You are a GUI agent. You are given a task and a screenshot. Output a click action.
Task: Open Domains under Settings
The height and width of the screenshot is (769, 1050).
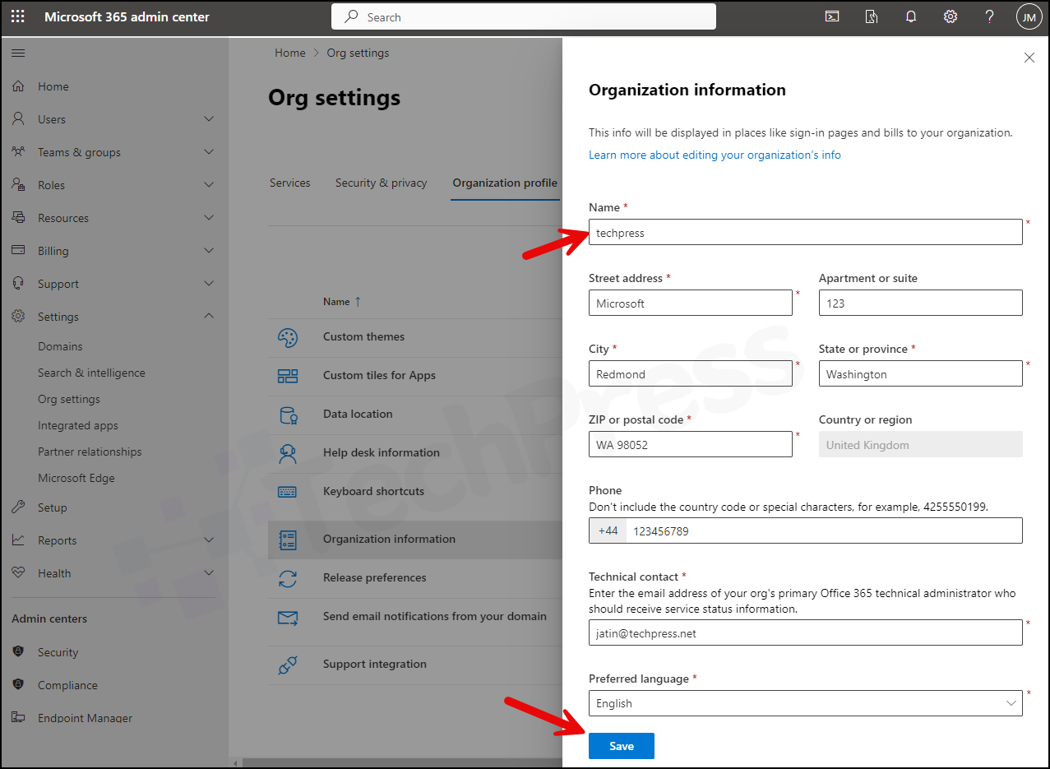(60, 346)
